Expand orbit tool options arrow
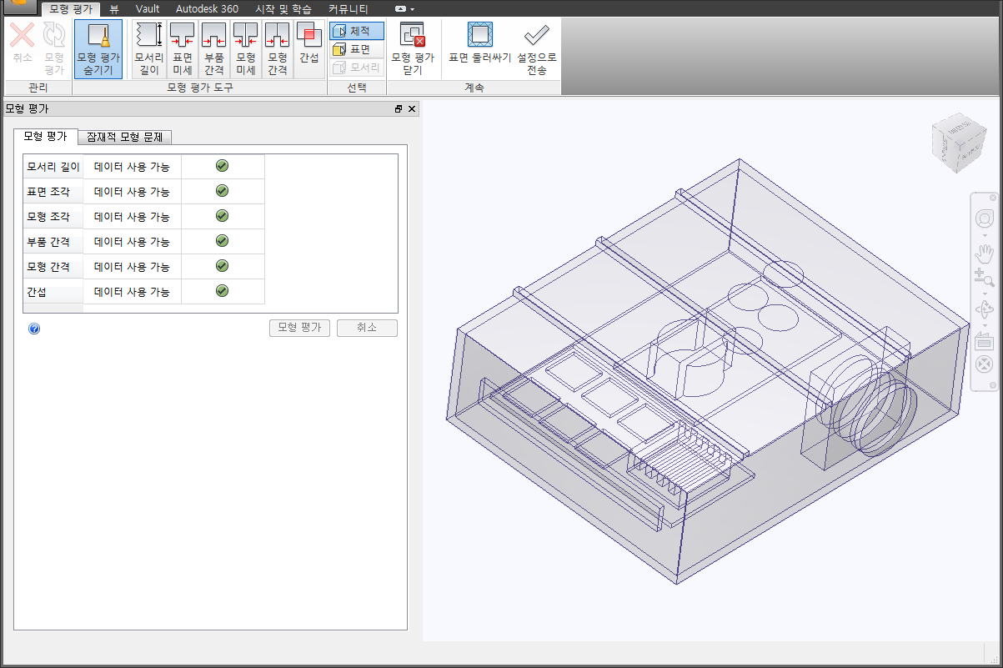This screenshot has height=668, width=1003. [x=984, y=326]
